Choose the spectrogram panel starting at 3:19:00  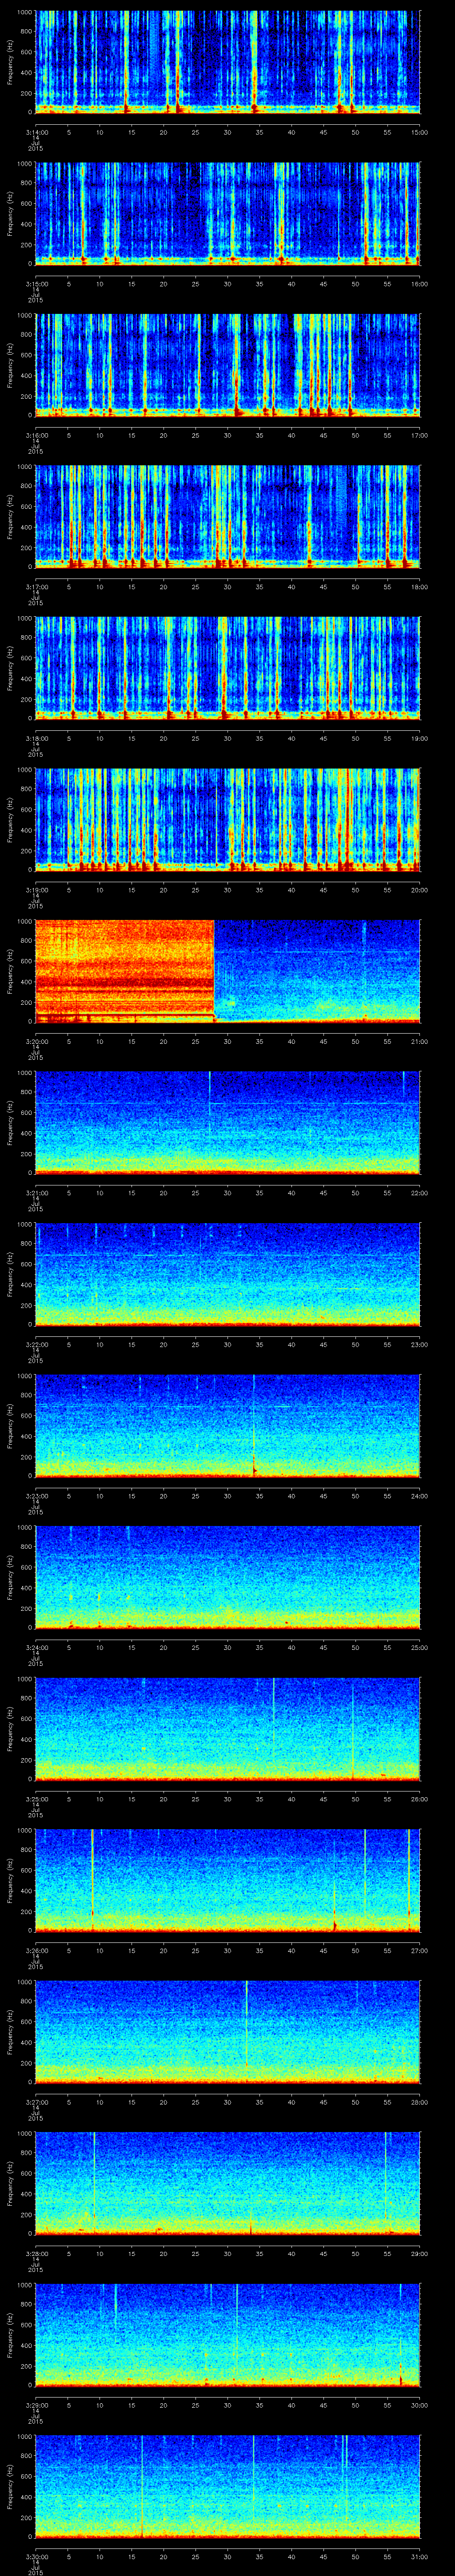pyautogui.click(x=228, y=819)
